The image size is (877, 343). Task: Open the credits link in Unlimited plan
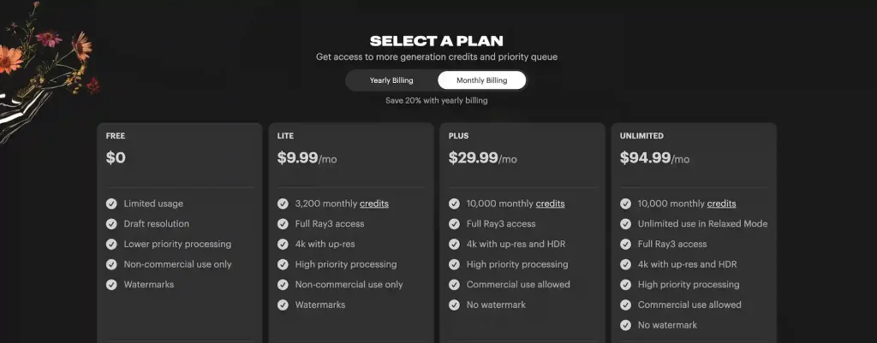tap(721, 204)
